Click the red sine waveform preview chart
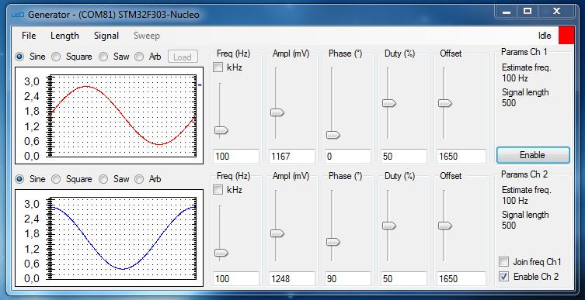 [110, 116]
